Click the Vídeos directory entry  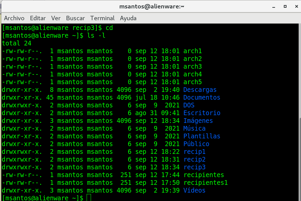coord(194,191)
